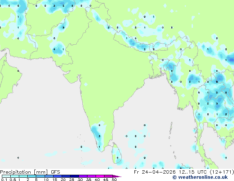The width and height of the screenshot is (234, 181).
Task: Click the '0' value over Sri Lanka
Action: coord(117,158)
